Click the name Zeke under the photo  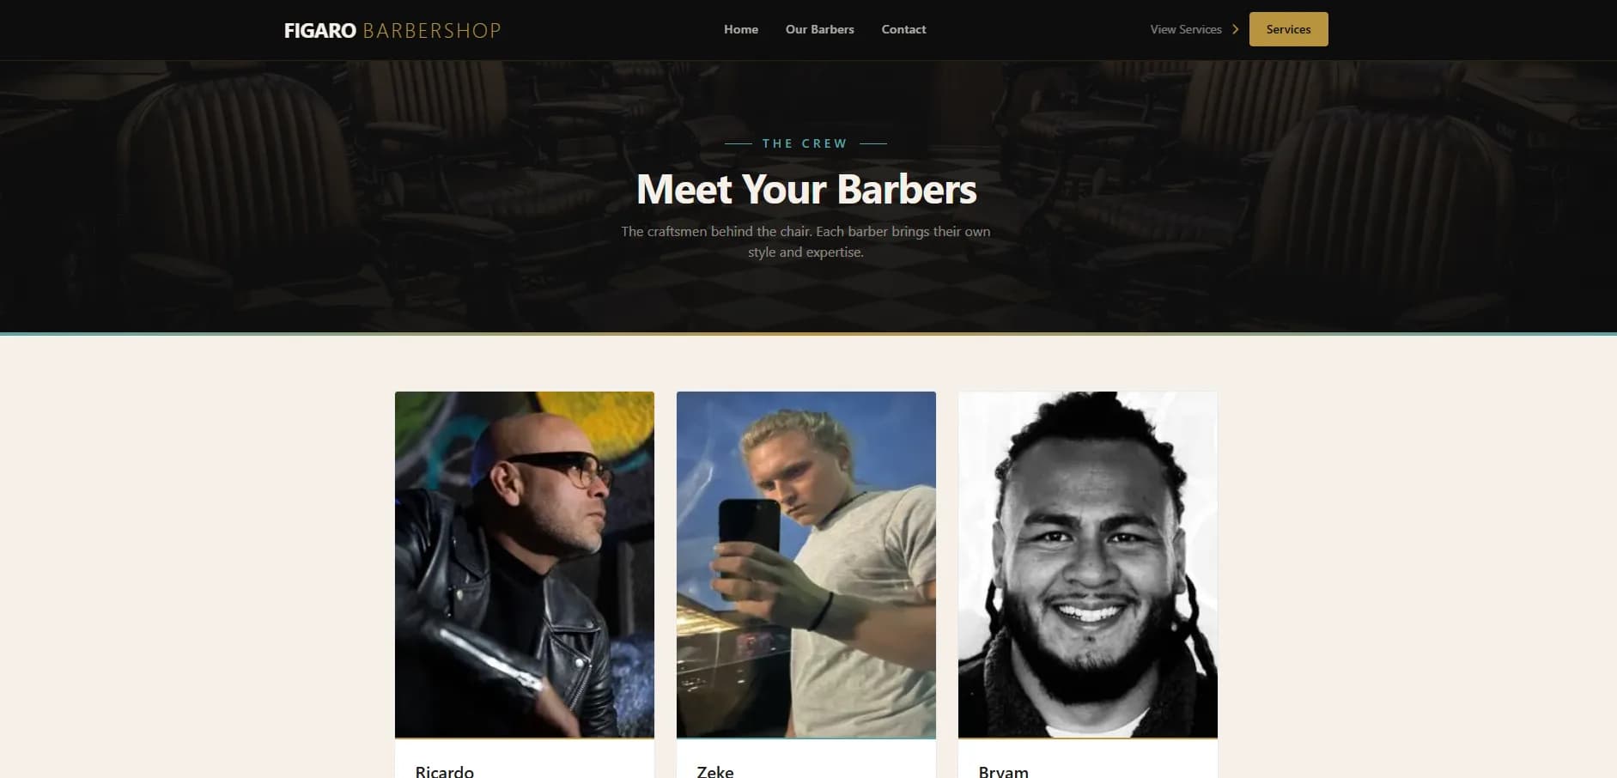(x=714, y=770)
